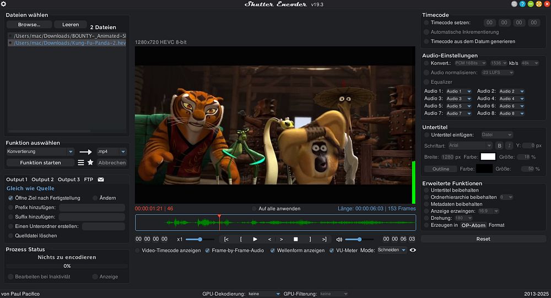Toggle Wellenform anzeigen checkbox
The image size is (551, 298).
pos(273,251)
